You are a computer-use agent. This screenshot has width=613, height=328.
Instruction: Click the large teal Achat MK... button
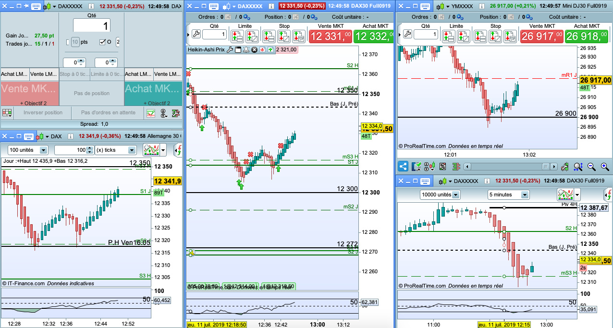coord(152,93)
